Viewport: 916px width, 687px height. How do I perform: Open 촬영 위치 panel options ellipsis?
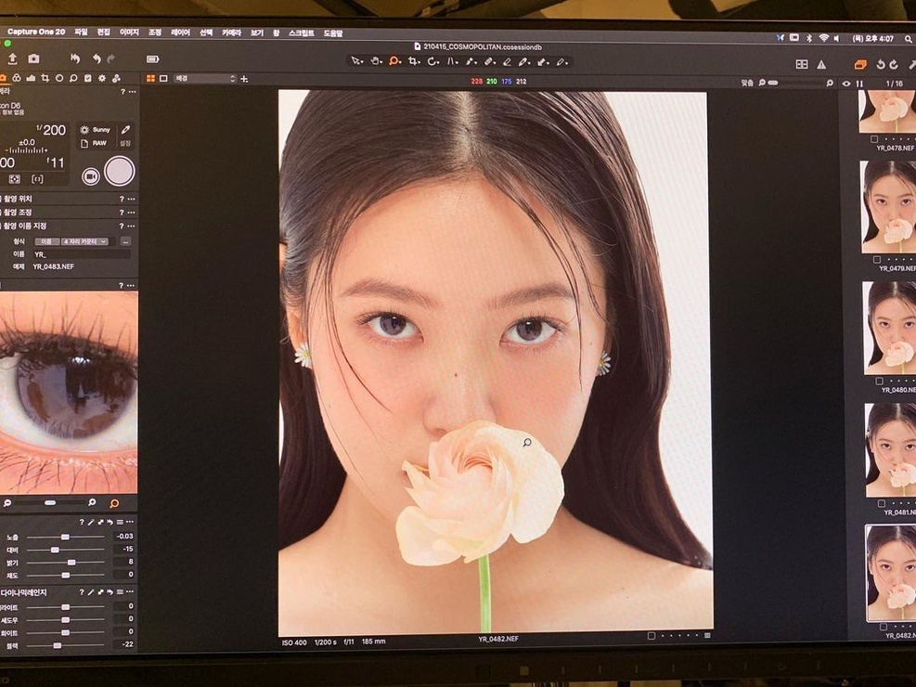point(133,199)
